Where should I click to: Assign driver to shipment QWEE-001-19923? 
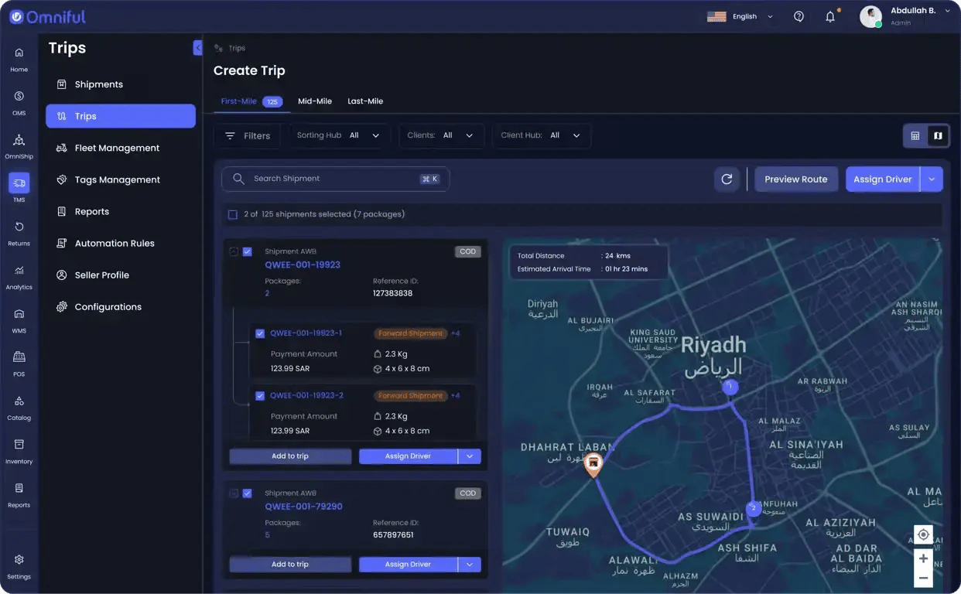click(x=409, y=456)
